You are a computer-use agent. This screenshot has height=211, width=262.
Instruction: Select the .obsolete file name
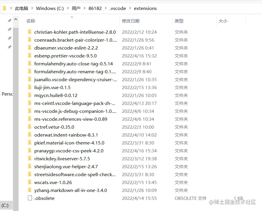[44, 198]
